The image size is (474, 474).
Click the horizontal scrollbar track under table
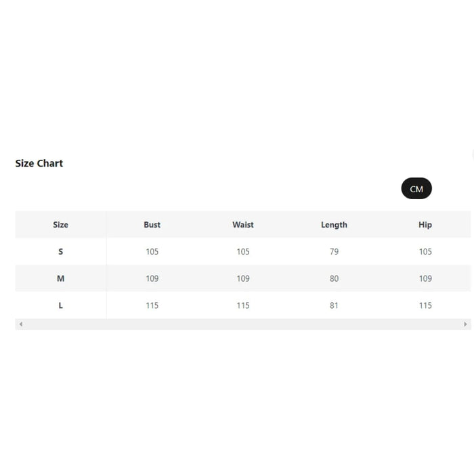point(242,324)
